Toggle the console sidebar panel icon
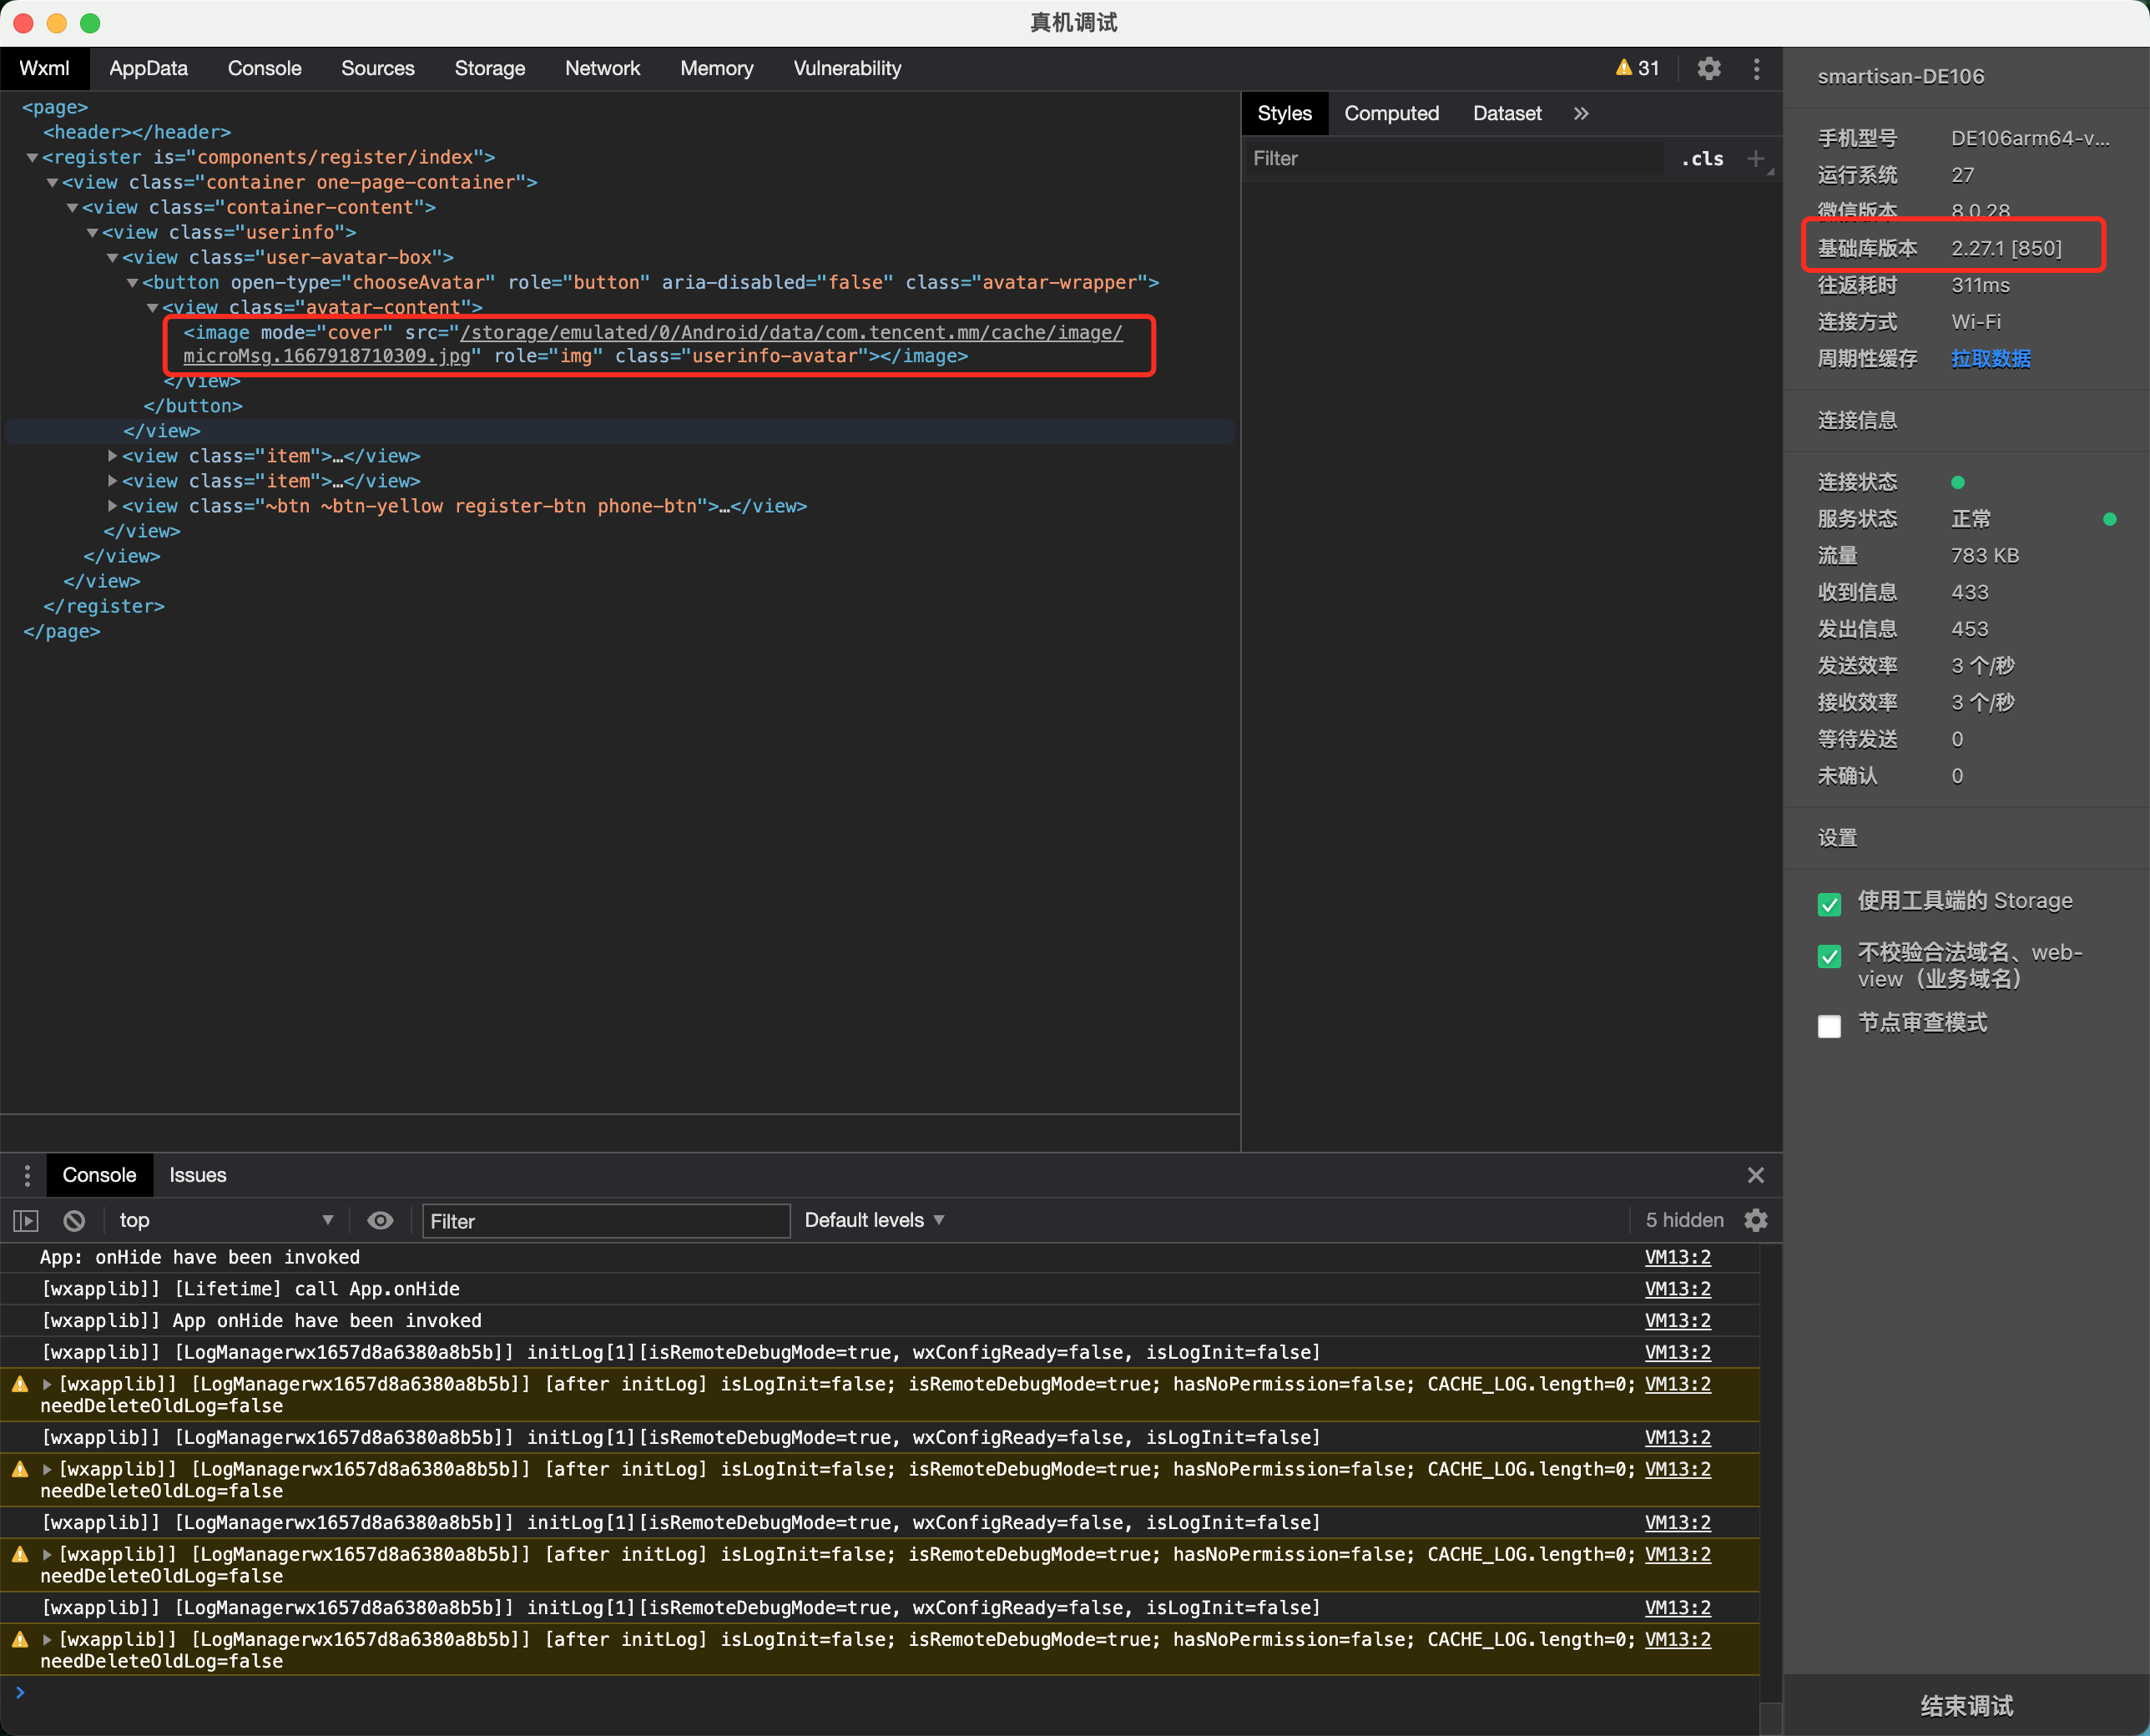 tap(26, 1220)
